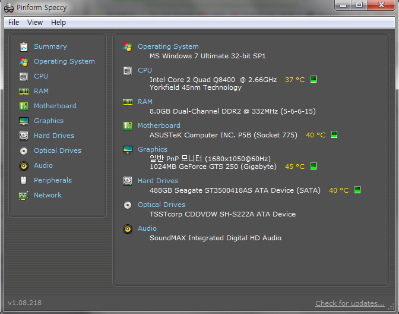Click the green GeForce GPU temperature indicator

pyautogui.click(x=313, y=166)
